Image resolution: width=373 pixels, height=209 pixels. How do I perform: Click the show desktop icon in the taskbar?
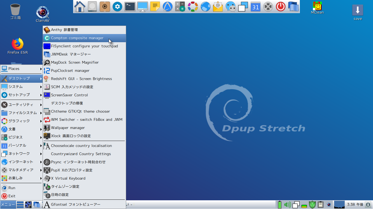20,205
